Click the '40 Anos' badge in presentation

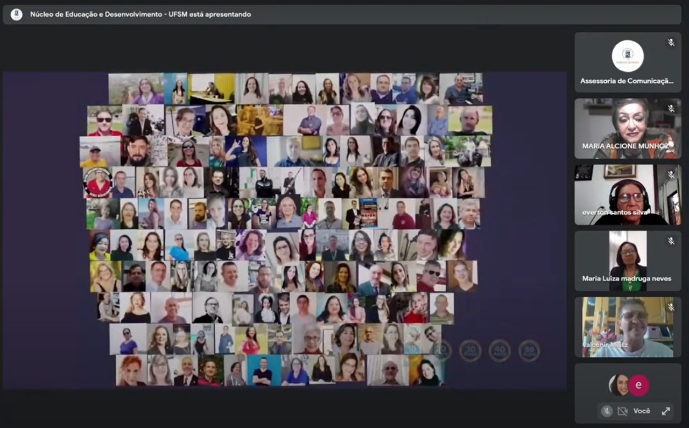coord(500,350)
